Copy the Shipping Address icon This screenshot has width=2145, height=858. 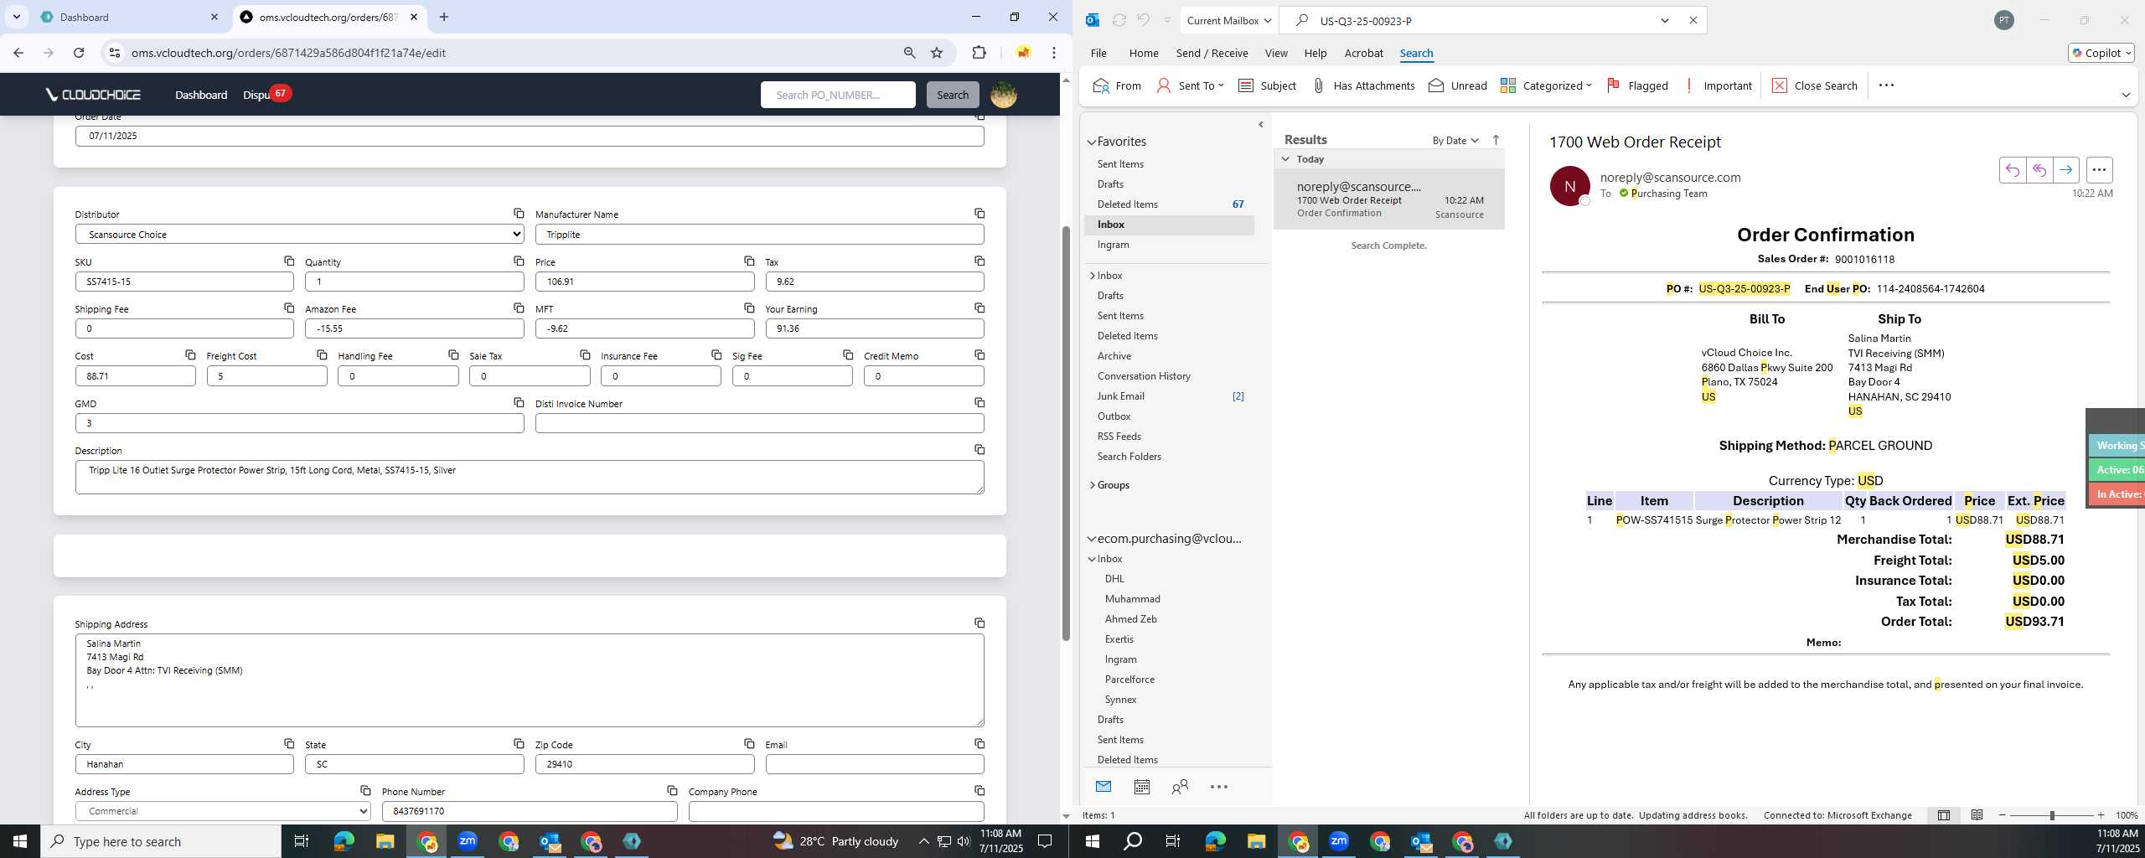(x=979, y=623)
